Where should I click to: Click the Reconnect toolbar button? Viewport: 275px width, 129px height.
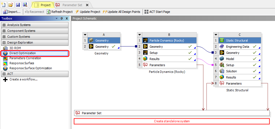[x=34, y=12]
